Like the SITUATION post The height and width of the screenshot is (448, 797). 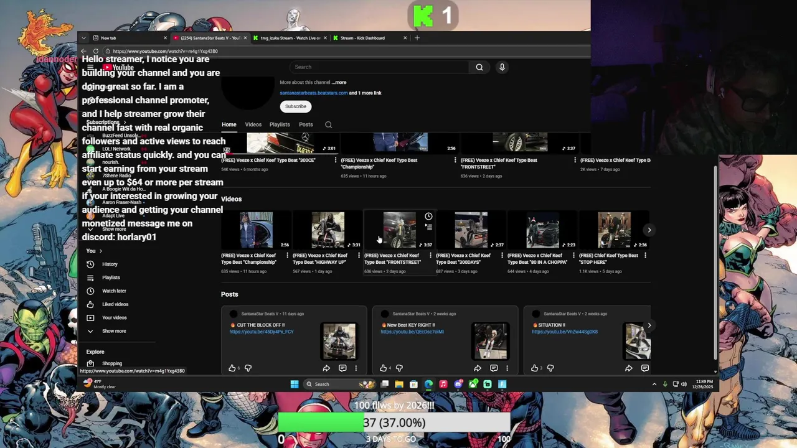[535, 368]
